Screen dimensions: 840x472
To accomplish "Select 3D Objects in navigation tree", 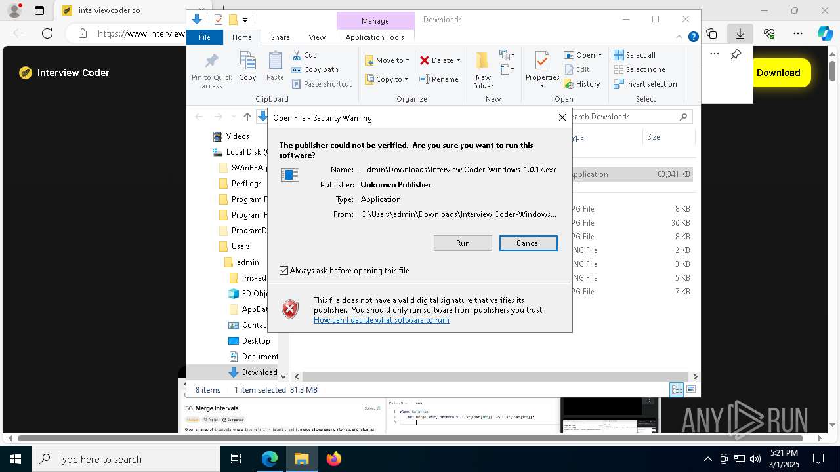I will pyautogui.click(x=247, y=294).
